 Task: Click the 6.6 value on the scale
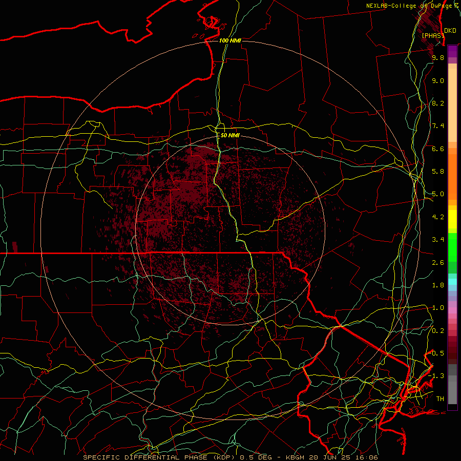tap(438, 149)
